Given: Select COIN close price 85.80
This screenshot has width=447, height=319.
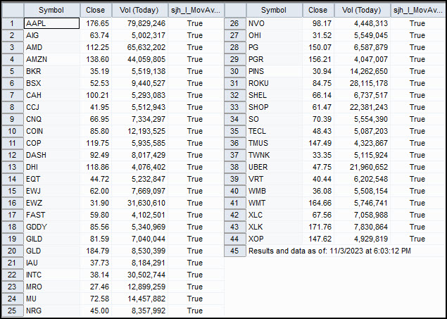Looking at the screenshot, I should [96, 131].
